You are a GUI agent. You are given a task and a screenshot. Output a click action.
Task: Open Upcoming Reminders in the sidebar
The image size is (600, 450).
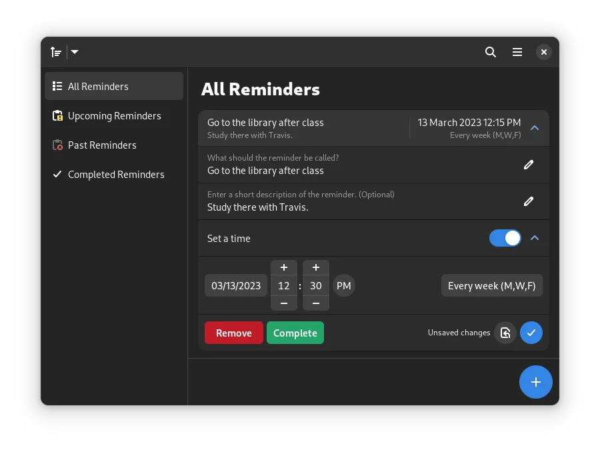114,115
